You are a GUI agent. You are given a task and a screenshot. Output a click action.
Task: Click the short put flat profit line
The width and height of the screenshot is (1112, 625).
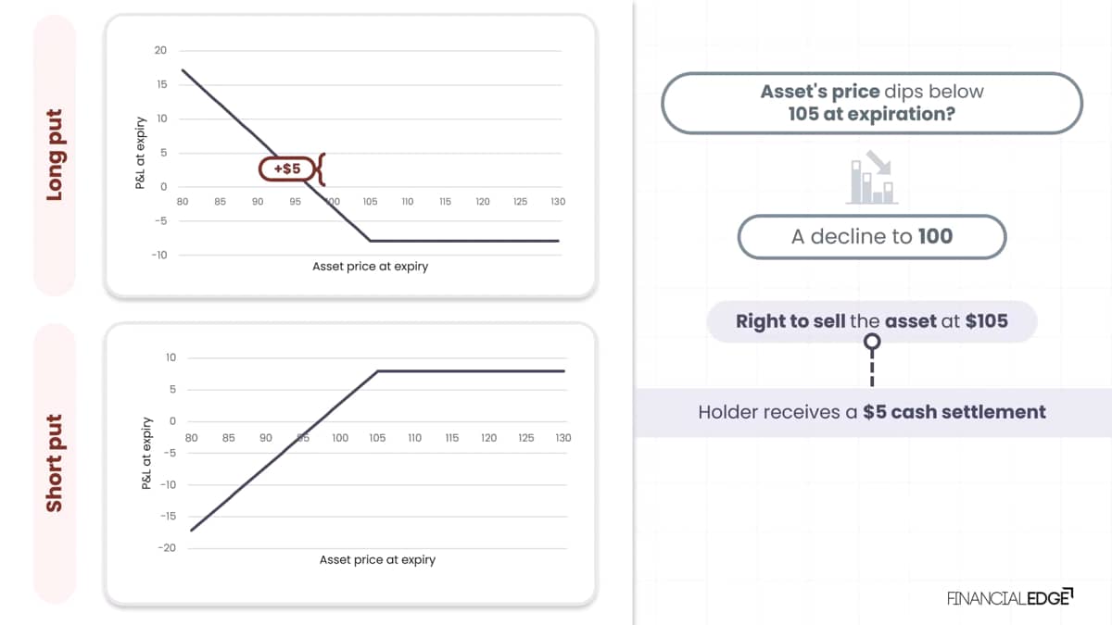470,370
